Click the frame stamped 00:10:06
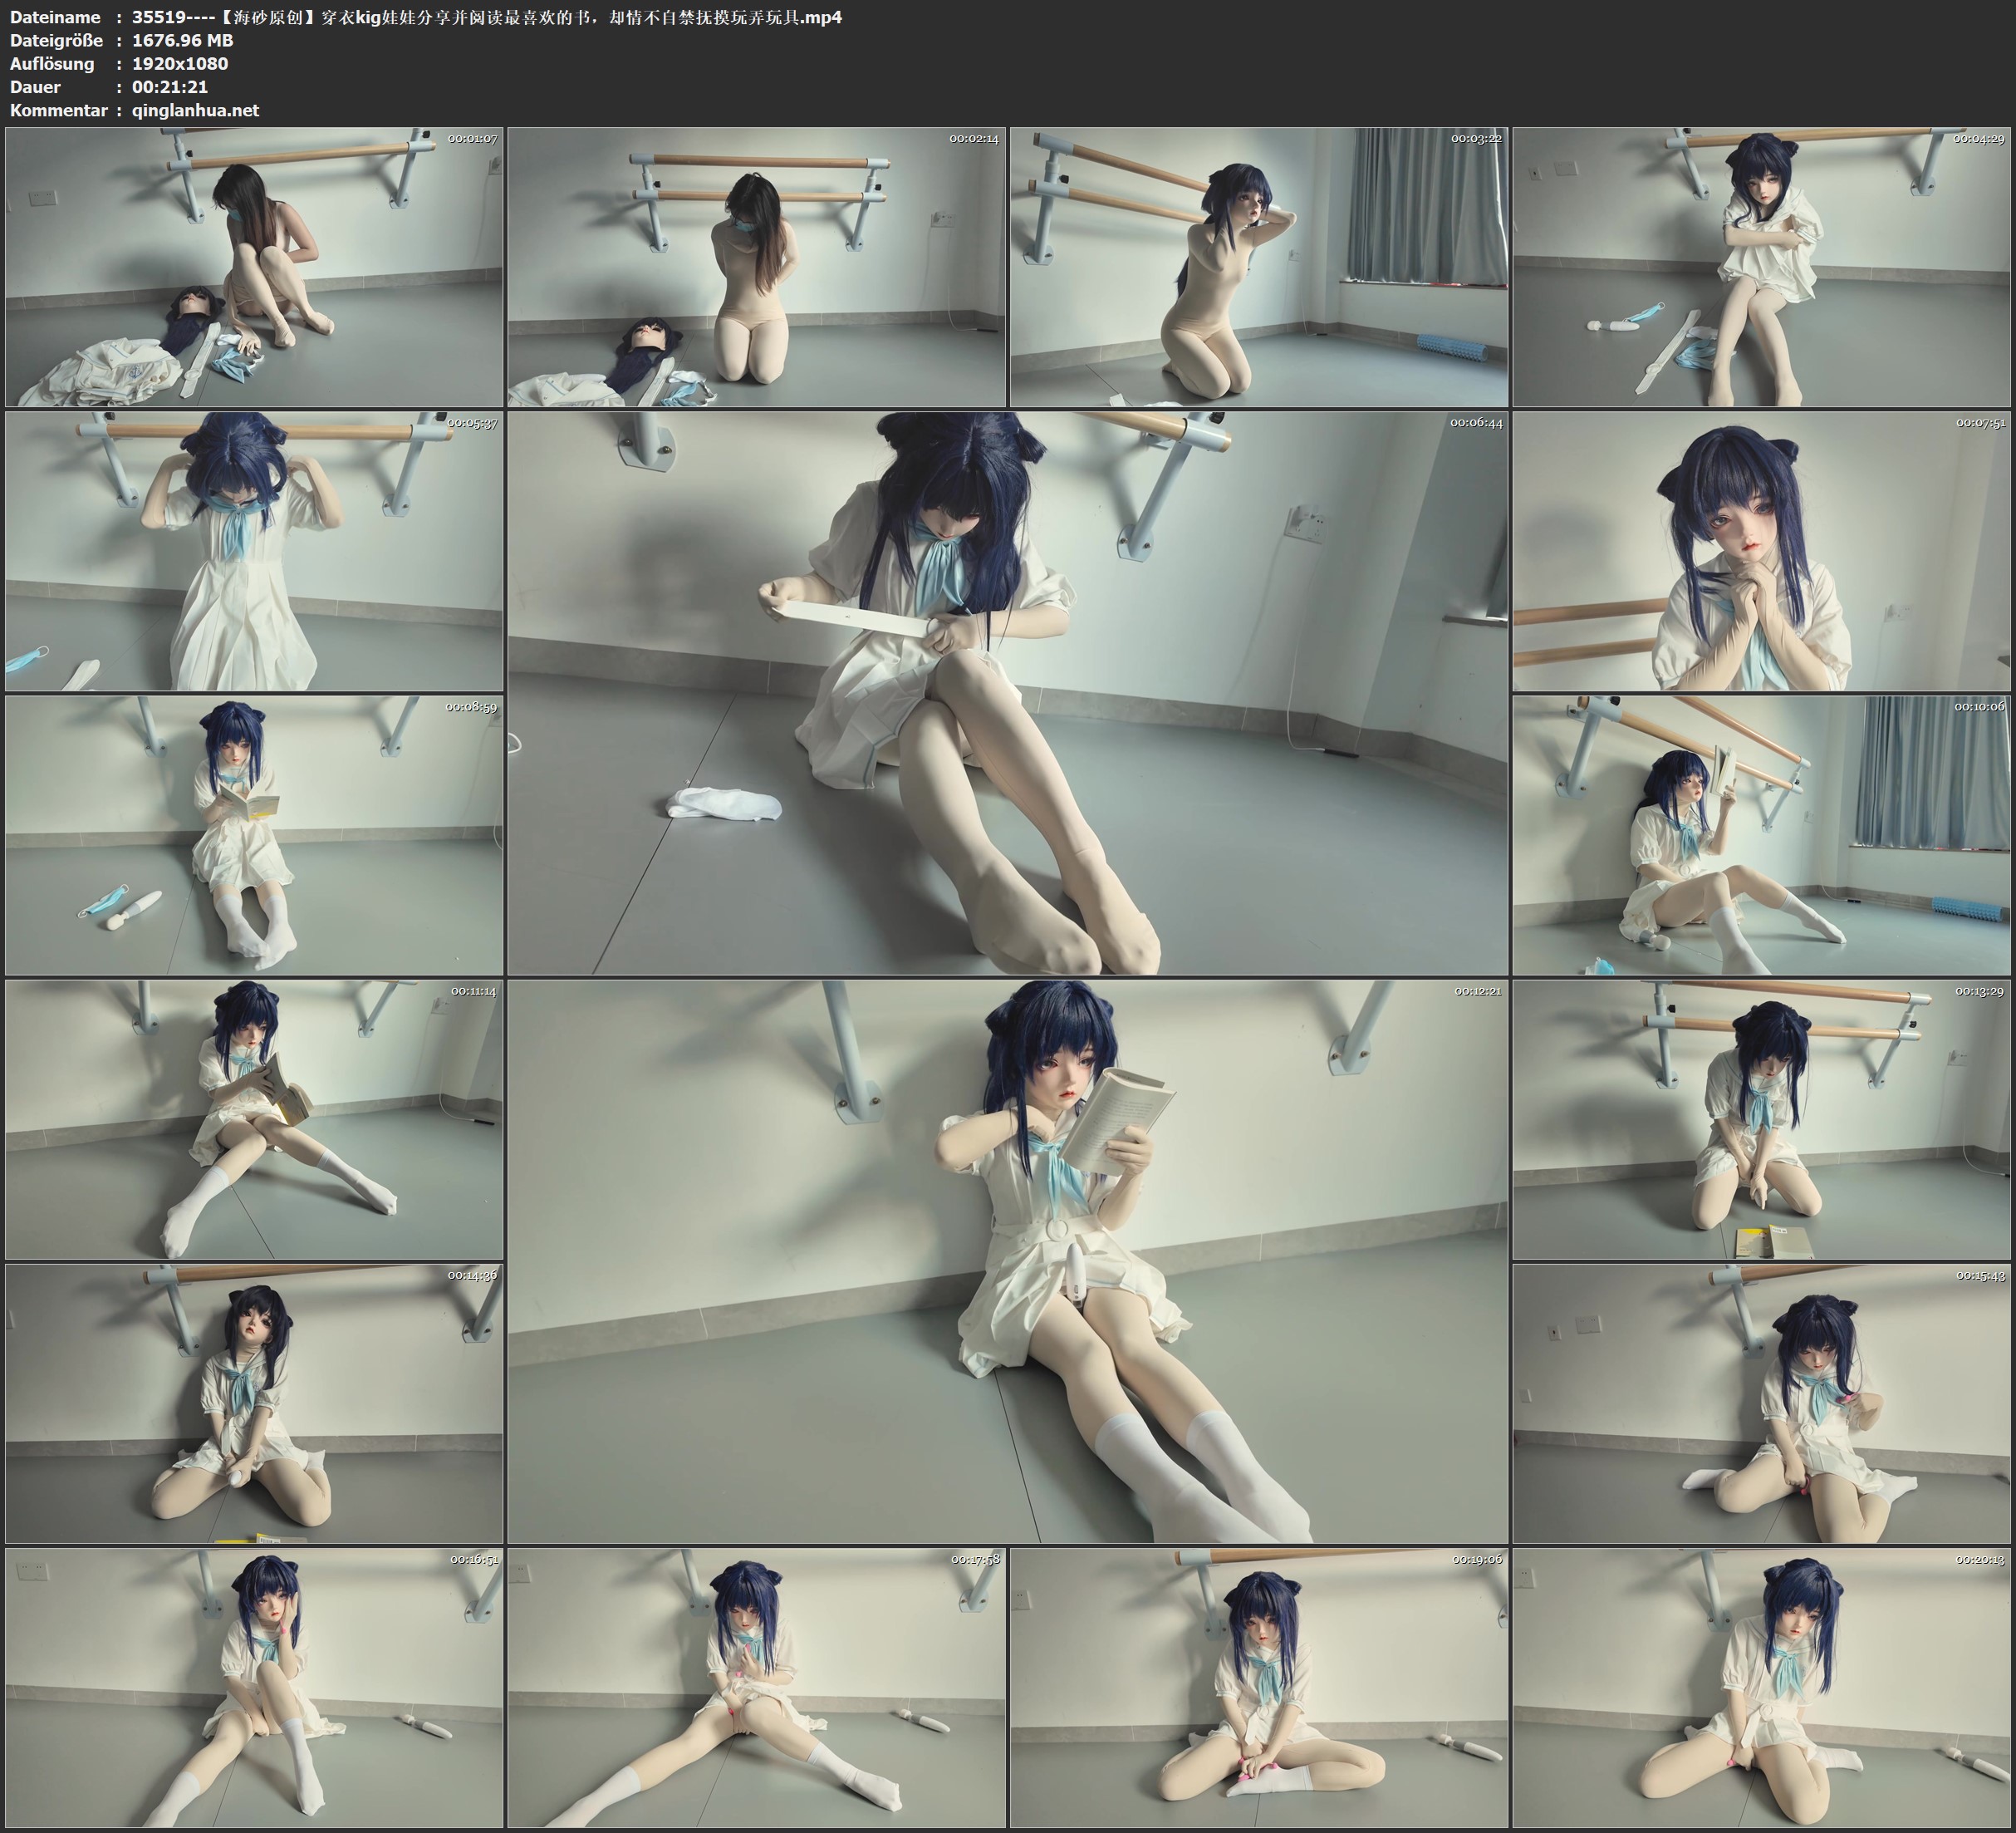Image resolution: width=2016 pixels, height=1833 pixels. pyautogui.click(x=1761, y=834)
